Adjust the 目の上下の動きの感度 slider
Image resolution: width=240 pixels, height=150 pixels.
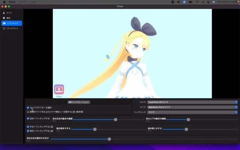[188, 120]
